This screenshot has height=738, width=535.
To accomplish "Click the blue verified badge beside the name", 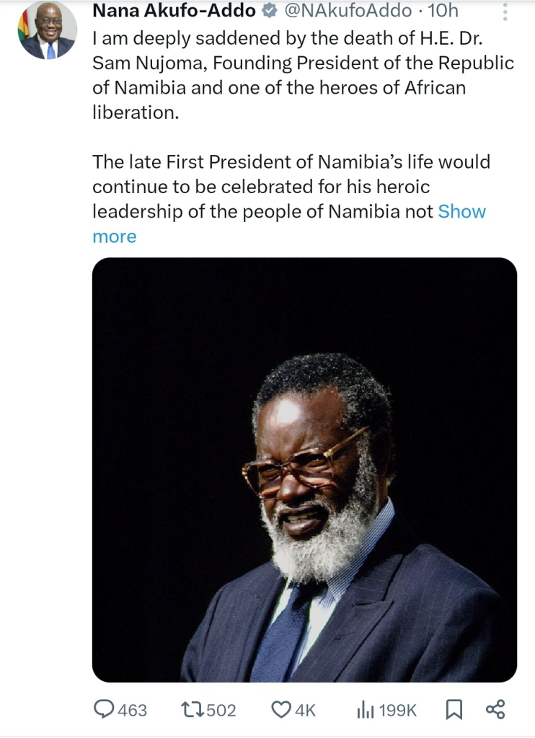I will 267,12.
